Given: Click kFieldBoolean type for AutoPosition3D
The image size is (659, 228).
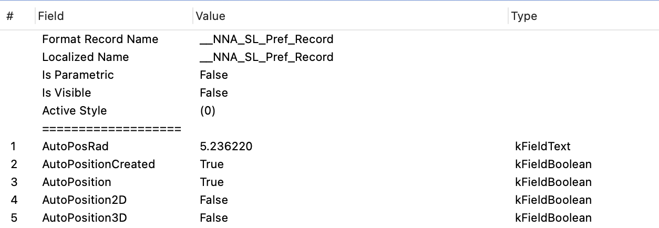Looking at the screenshot, I should click(x=553, y=218).
